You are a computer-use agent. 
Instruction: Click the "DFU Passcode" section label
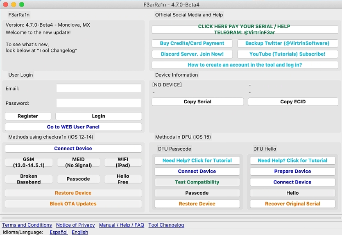[x=174, y=149]
